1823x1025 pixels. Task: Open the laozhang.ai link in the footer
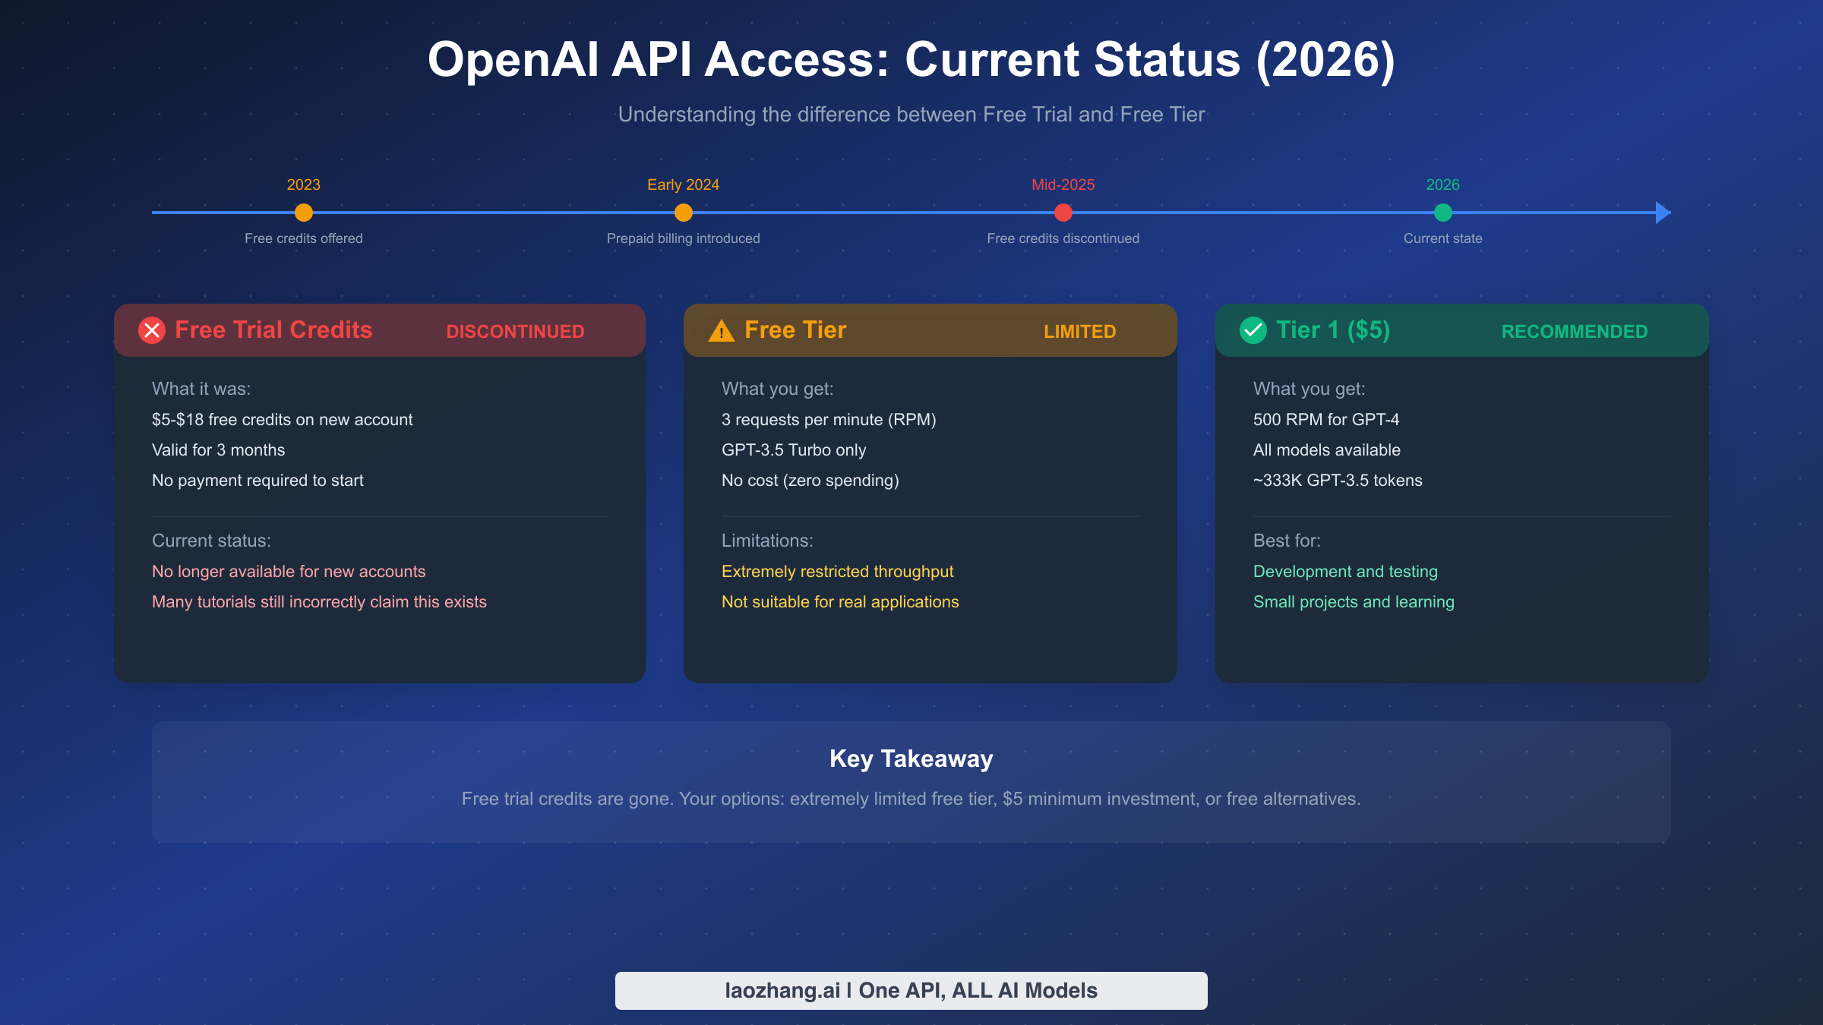[911, 990]
